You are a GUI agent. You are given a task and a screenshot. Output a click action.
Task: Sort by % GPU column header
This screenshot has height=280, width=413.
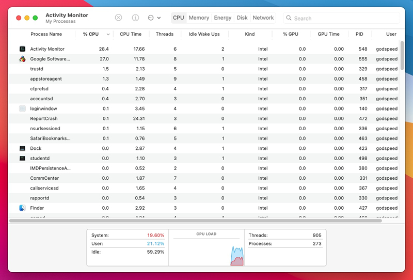pyautogui.click(x=291, y=34)
